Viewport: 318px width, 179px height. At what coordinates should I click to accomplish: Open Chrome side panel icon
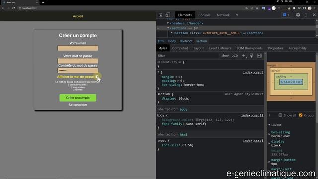coord(304,8)
